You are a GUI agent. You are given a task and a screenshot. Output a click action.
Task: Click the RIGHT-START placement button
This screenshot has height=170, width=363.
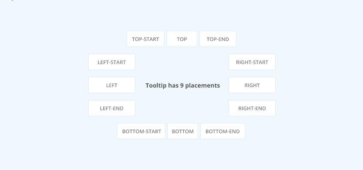tap(252, 62)
